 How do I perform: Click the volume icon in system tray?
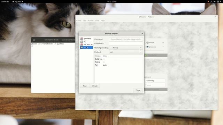click(x=215, y=1)
